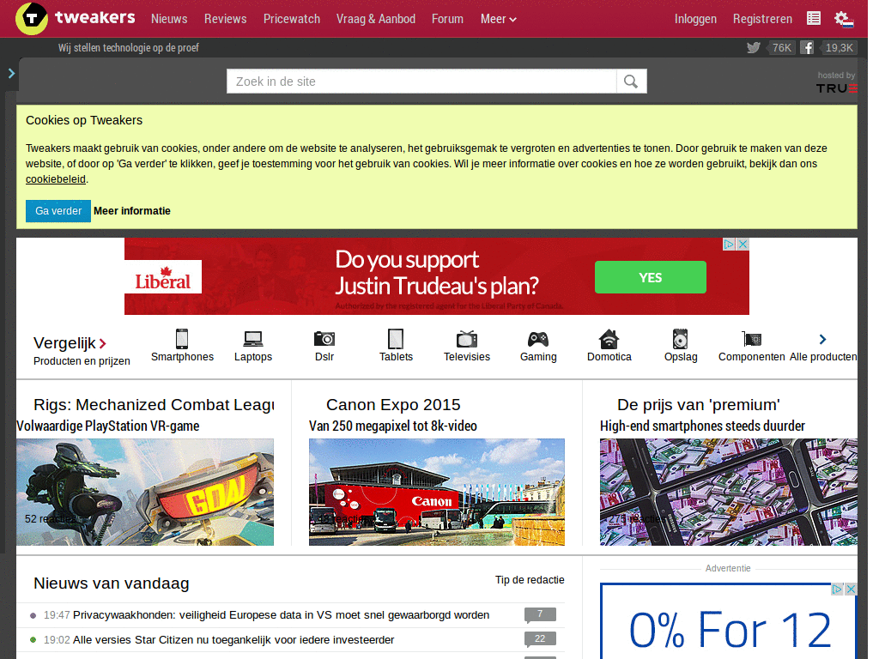This screenshot has width=879, height=659.
Task: Select the Laptops category icon
Action: click(253, 339)
